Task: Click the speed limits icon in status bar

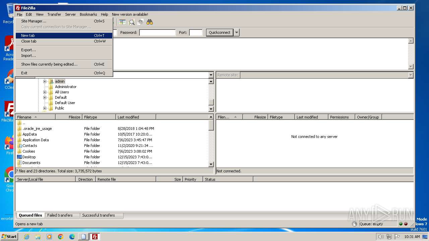Action: click(x=355, y=224)
